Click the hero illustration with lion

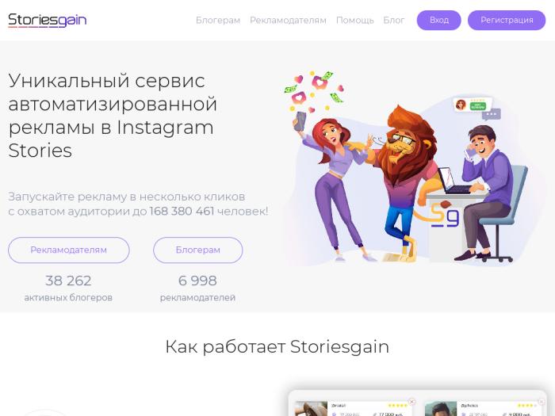click(x=407, y=168)
